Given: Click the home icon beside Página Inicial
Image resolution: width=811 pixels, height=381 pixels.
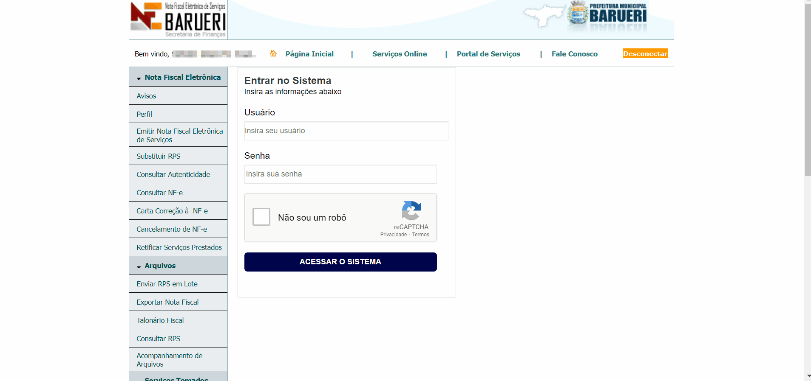Looking at the screenshot, I should pos(273,53).
